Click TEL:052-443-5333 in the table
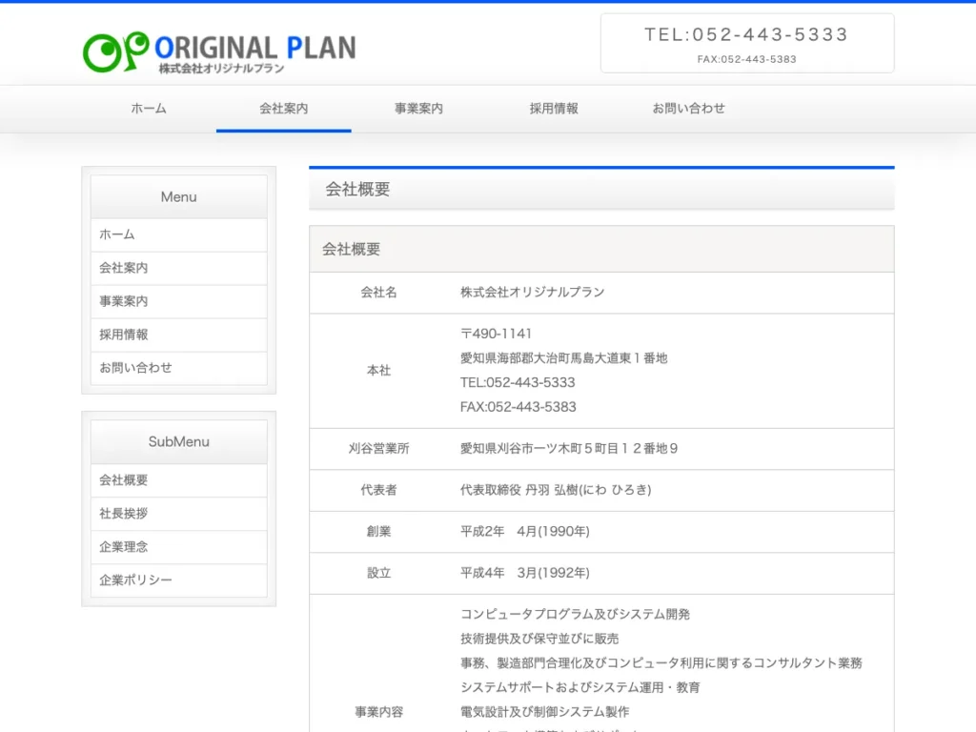This screenshot has height=732, width=976. (518, 382)
